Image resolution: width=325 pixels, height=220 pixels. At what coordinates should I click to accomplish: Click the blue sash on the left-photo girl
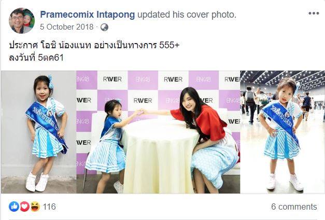[47, 122]
